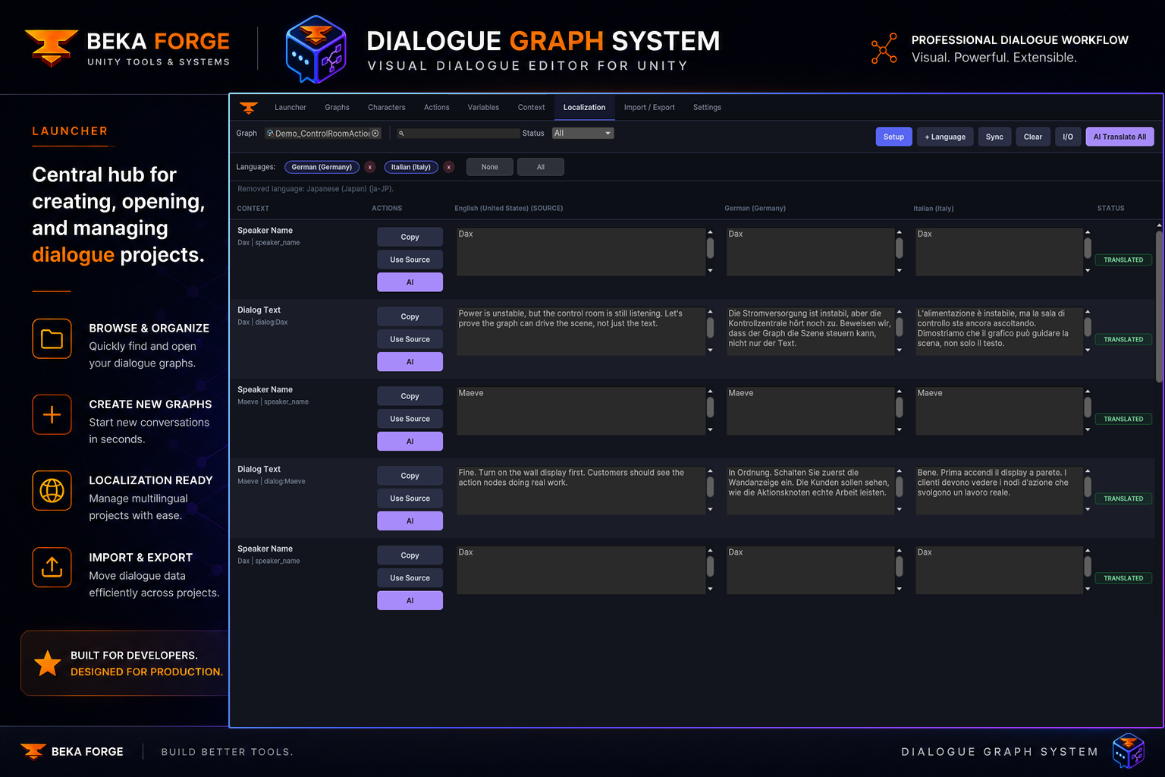Image resolution: width=1165 pixels, height=777 pixels.
Task: Click the None languages button
Action: click(x=490, y=167)
